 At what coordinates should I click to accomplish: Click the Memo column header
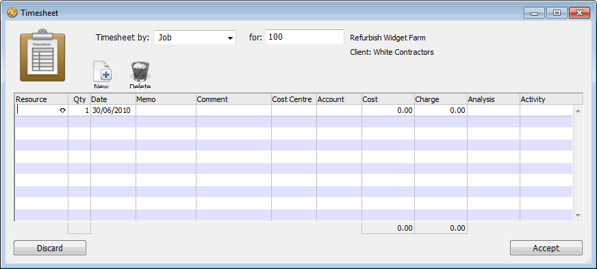coord(166,99)
